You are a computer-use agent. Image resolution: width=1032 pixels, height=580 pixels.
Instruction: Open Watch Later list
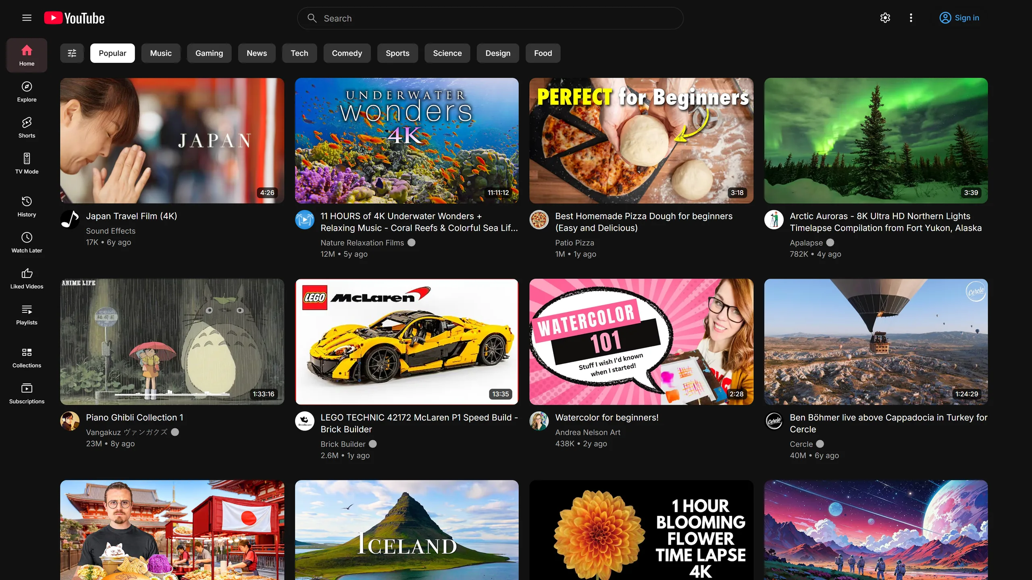[27, 242]
